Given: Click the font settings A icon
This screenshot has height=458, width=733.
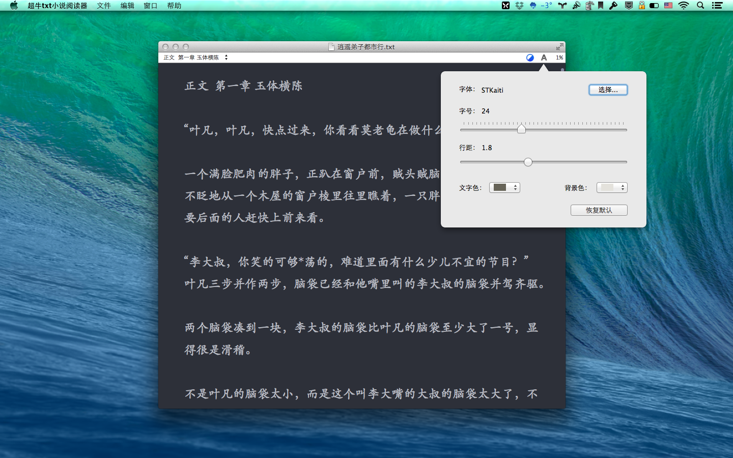Looking at the screenshot, I should [x=544, y=58].
